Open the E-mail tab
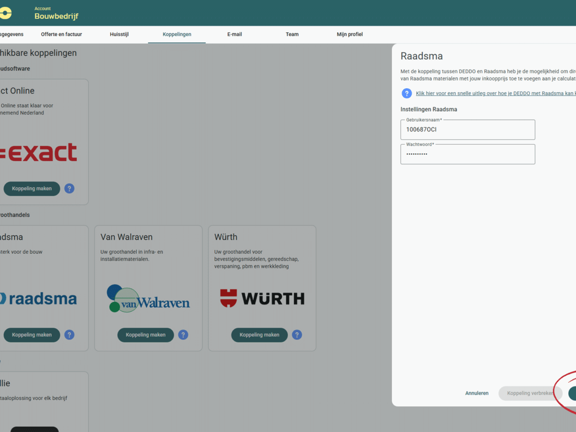 pos(234,35)
